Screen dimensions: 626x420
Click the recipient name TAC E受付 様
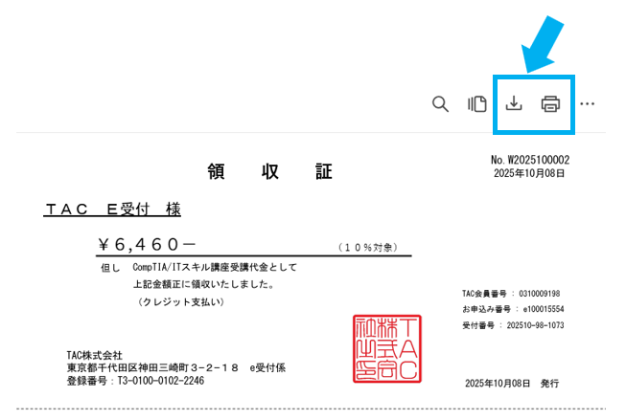point(112,209)
